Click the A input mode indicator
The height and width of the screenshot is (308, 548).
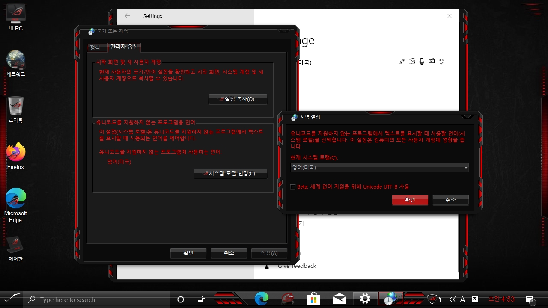pyautogui.click(x=462, y=300)
